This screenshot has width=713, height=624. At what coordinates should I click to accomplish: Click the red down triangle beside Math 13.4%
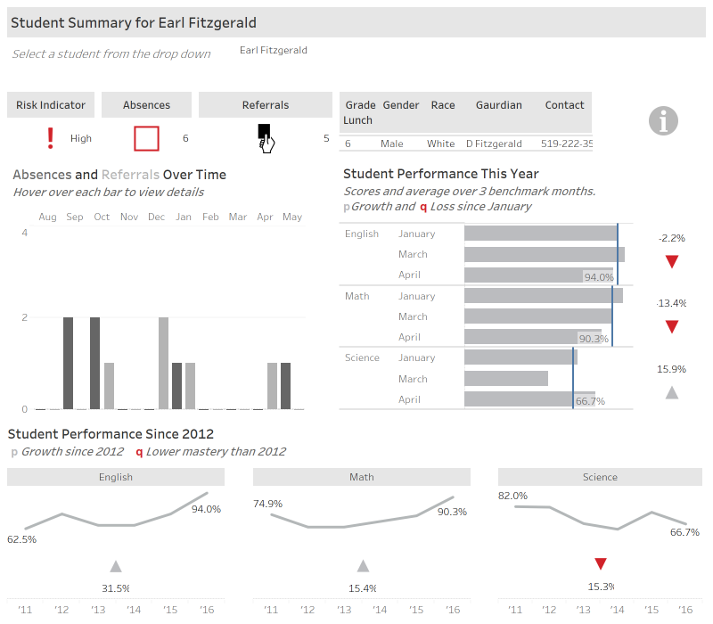672,326
